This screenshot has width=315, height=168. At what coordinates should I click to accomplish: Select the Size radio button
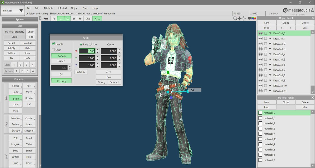(x=90, y=45)
